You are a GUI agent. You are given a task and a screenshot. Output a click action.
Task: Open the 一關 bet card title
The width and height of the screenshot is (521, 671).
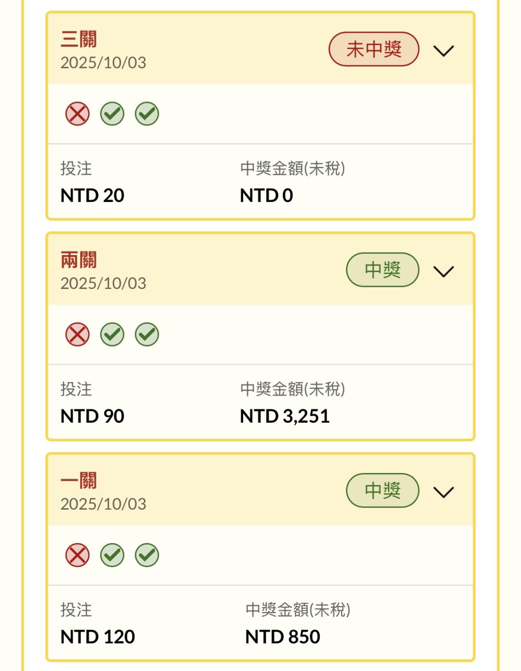click(x=79, y=481)
